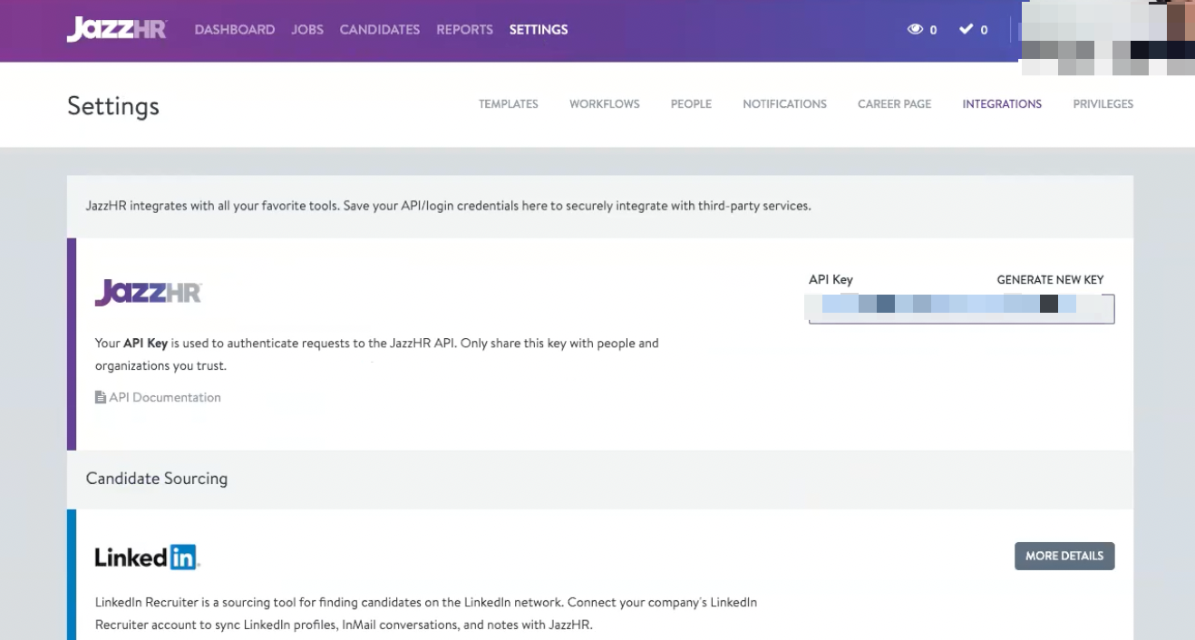This screenshot has width=1195, height=640.
Task: Open the Candidates menu
Action: coord(380,30)
